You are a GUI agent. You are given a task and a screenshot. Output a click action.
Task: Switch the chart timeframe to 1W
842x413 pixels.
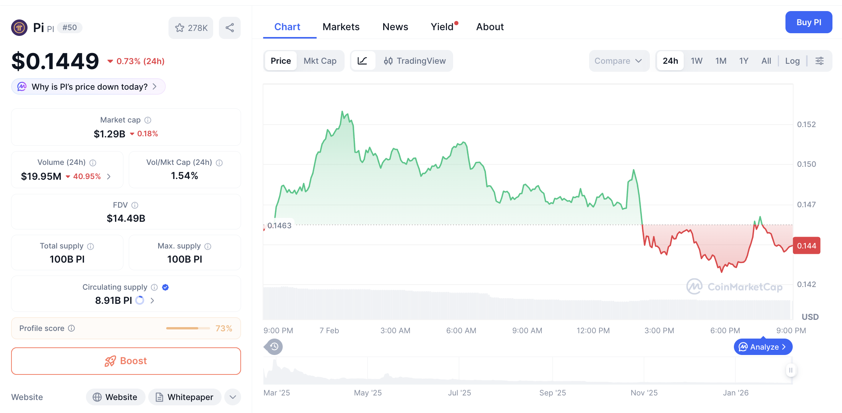click(696, 61)
